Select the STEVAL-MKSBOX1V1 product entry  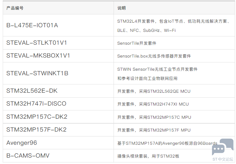coord(38,56)
